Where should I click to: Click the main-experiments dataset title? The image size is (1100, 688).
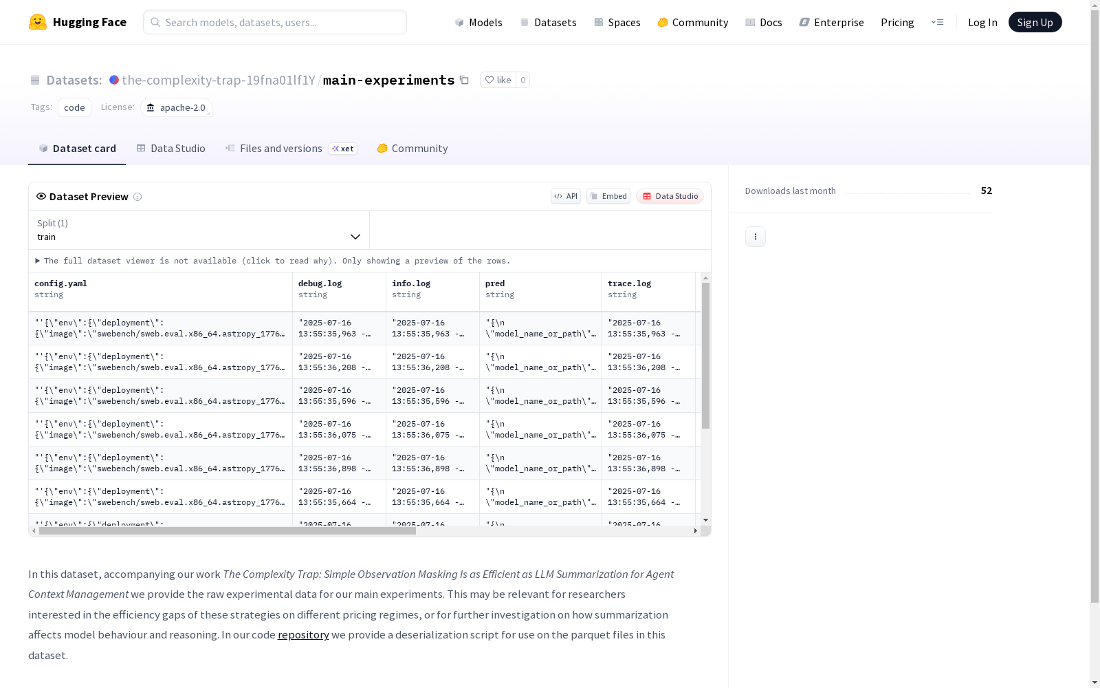388,80
